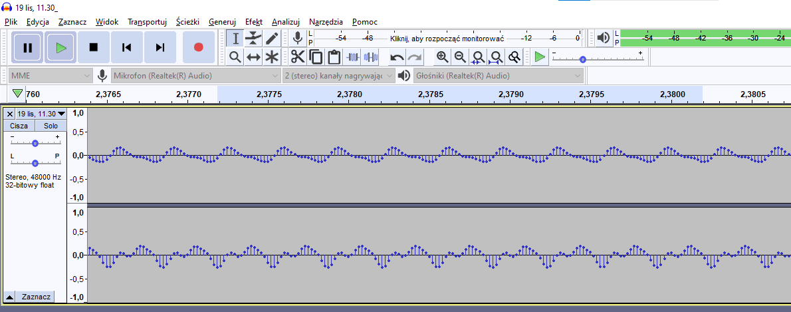Skip to start of track
Image resolution: width=791 pixels, height=312 pixels.
point(126,47)
